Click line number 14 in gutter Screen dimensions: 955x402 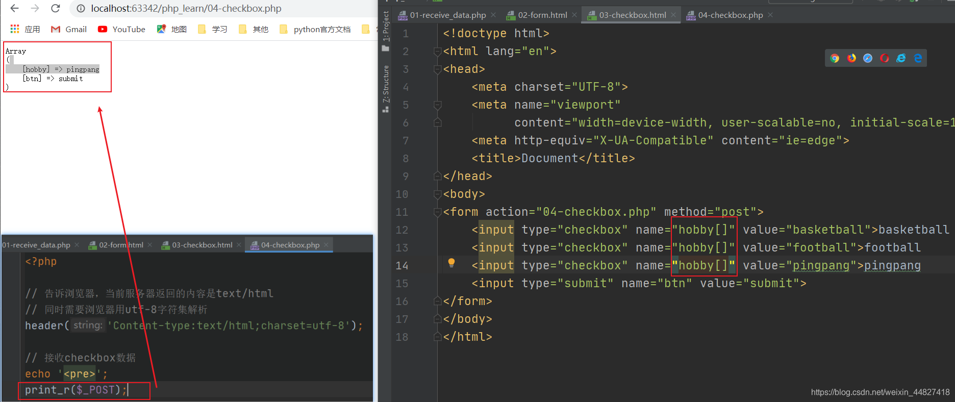[x=402, y=266]
